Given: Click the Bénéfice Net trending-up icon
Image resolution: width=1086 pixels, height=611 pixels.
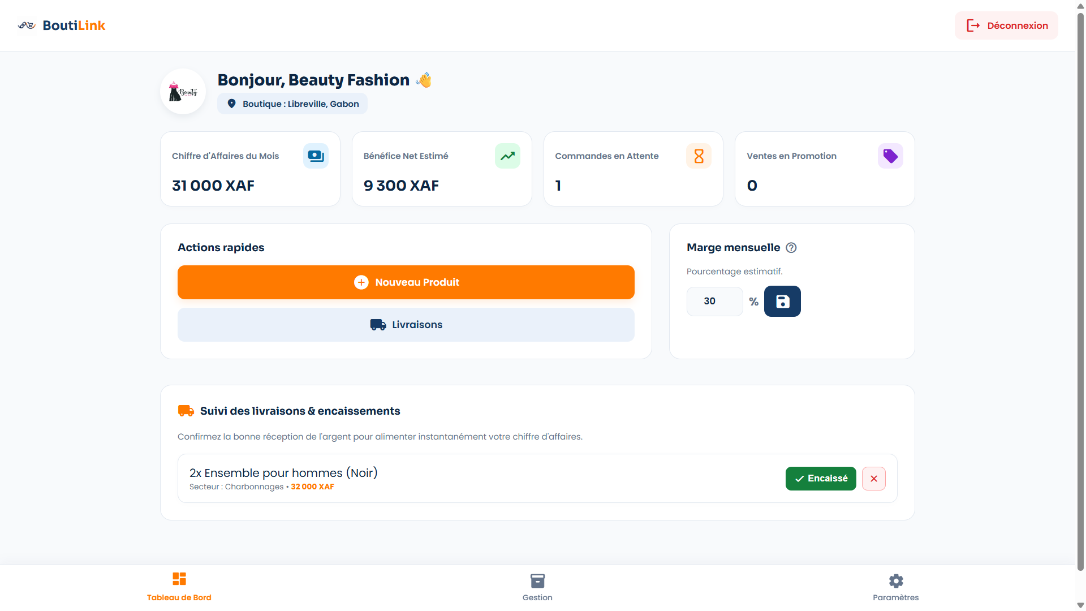Looking at the screenshot, I should click(507, 156).
